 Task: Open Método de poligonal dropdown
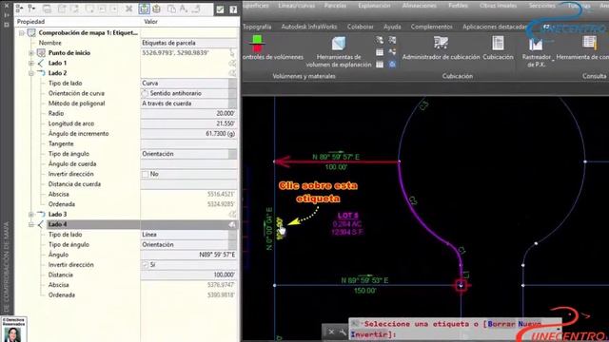pyautogui.click(x=232, y=104)
